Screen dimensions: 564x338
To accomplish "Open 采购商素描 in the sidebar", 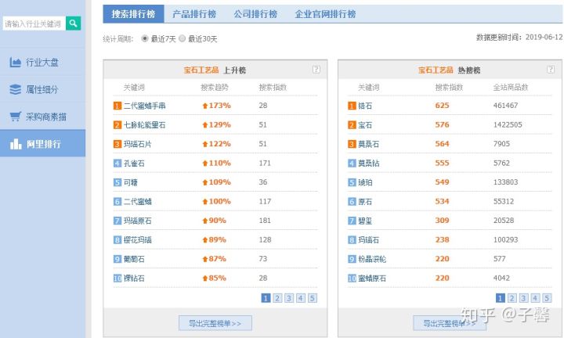I will (x=42, y=117).
